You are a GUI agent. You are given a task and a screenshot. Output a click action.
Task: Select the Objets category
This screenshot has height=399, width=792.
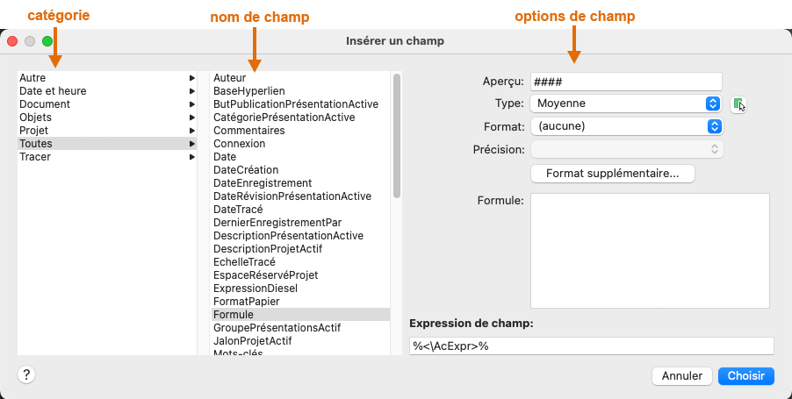coord(35,118)
